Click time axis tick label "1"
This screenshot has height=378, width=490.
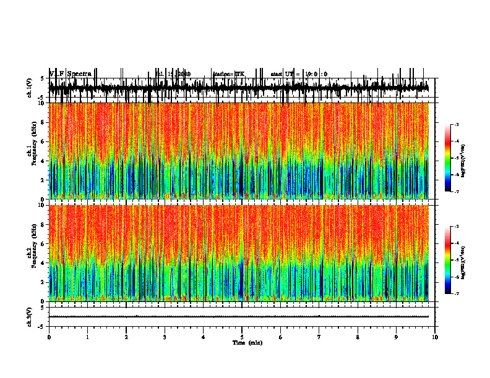coord(87,337)
